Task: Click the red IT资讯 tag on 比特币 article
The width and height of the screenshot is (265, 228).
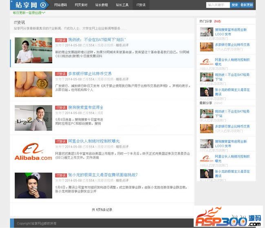Action: [61, 74]
